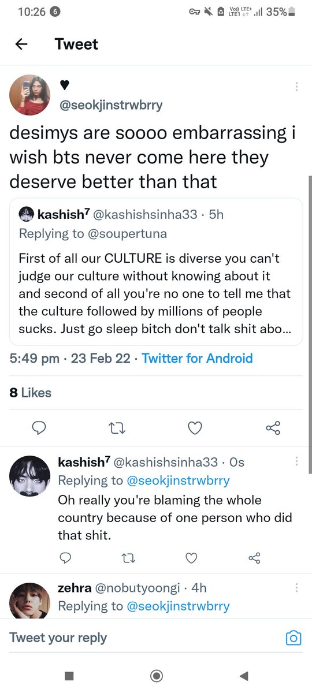
Task: Reply to the main tweet via comment icon
Action: pos(39,428)
